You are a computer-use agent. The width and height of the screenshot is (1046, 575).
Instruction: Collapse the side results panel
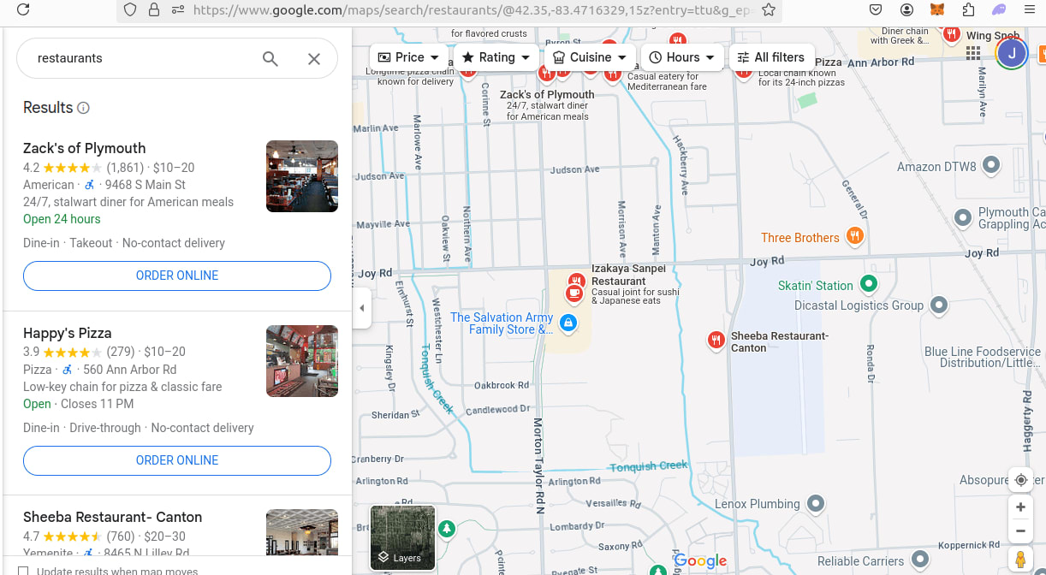361,308
